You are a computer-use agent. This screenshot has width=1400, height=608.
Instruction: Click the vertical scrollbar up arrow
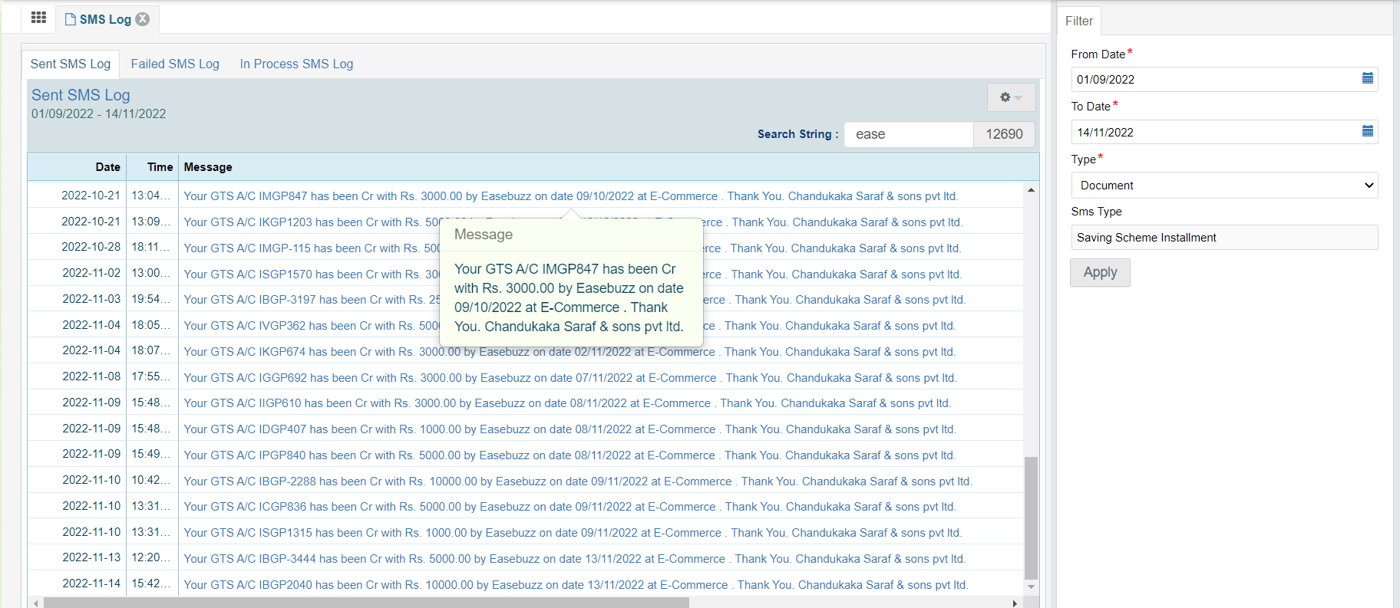coord(1031,189)
